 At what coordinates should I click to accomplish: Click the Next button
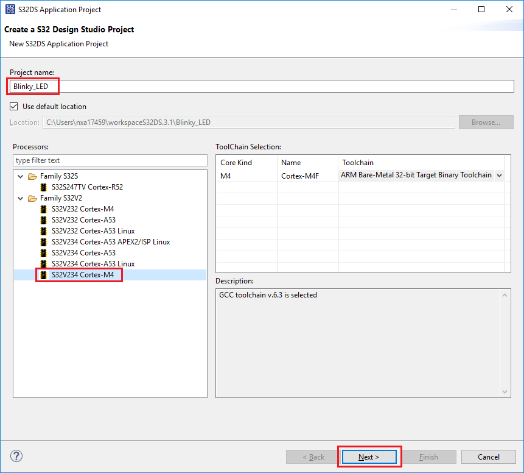point(369,457)
